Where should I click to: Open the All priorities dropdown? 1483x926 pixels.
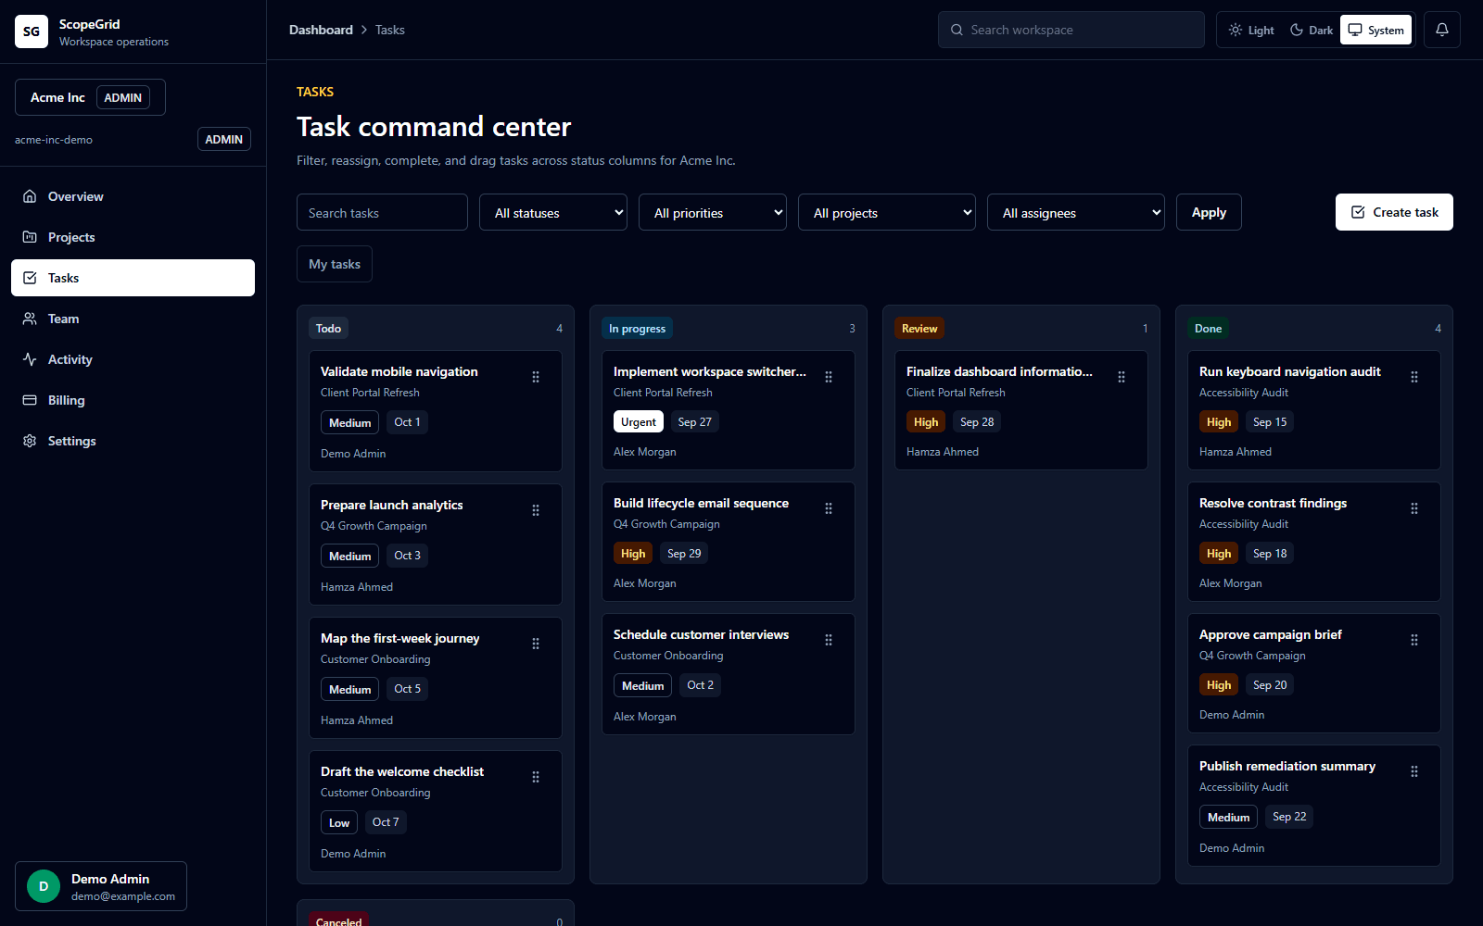(713, 212)
